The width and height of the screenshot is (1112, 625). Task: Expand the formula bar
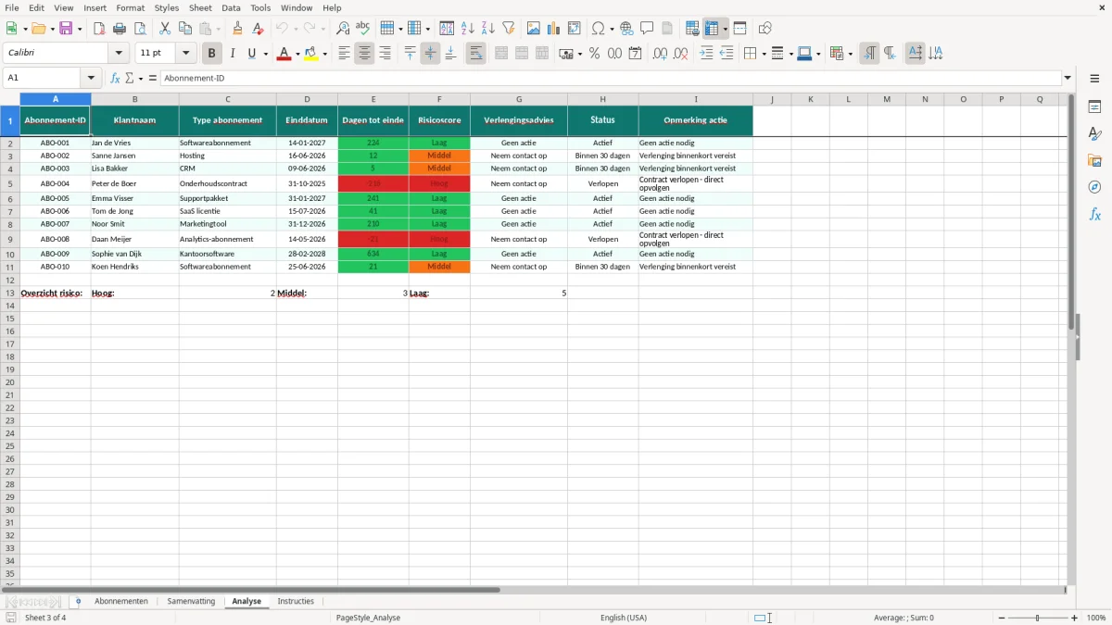pyautogui.click(x=1068, y=79)
